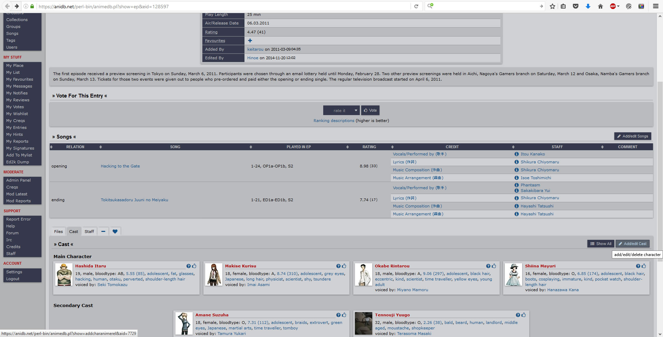Click the info icon next to Itou Kanako
The width and height of the screenshot is (663, 337).
click(x=517, y=154)
